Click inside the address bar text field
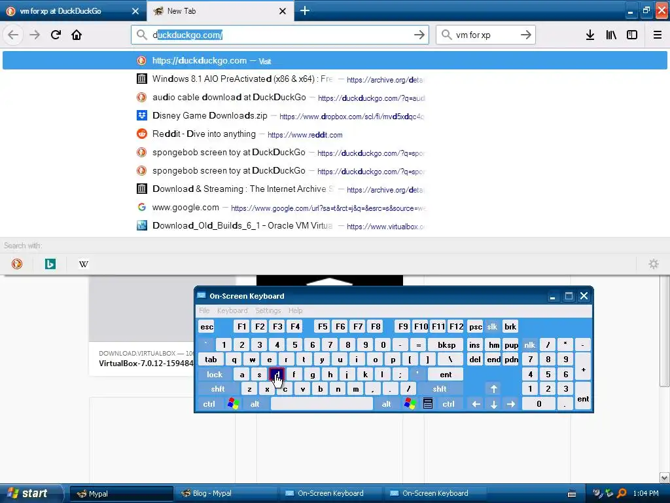This screenshot has height=503, width=670. click(x=280, y=35)
